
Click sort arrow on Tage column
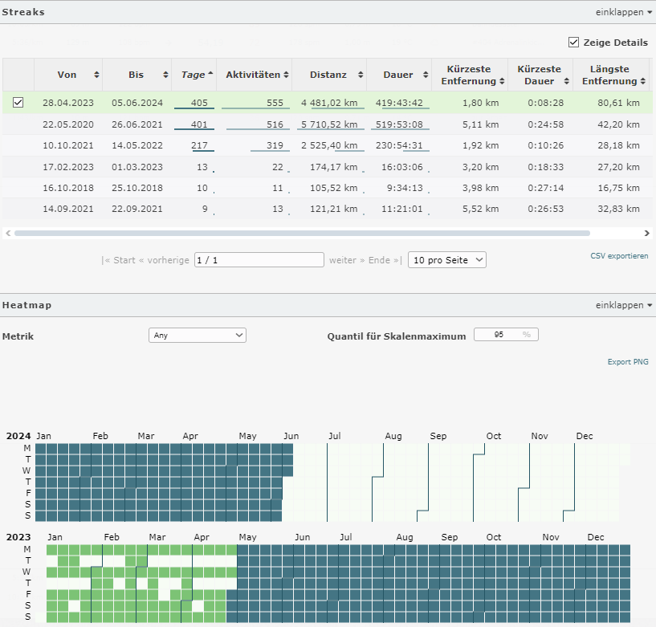[x=210, y=74]
